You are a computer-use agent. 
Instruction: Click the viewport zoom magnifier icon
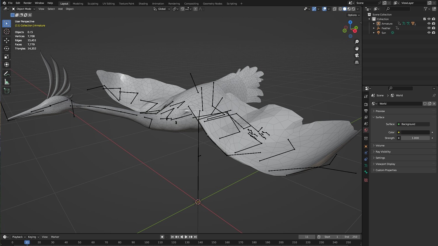(x=357, y=42)
